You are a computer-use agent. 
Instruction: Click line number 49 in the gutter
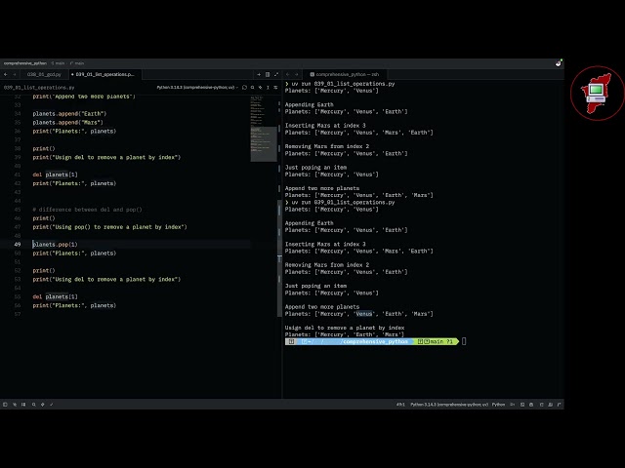click(18, 245)
